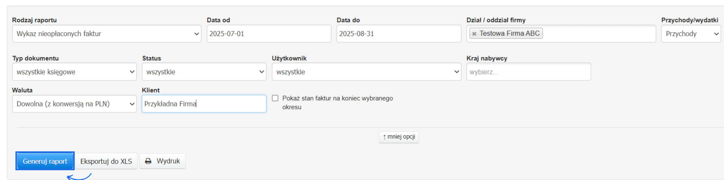Open the Waluta currency dropdown
Screen dimensions: 724x180
click(x=74, y=104)
